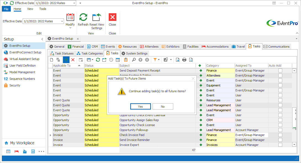Open filter funnel dropdown arrow
Image resolution: width=301 pixels, height=163 pixels.
pos(159,60)
